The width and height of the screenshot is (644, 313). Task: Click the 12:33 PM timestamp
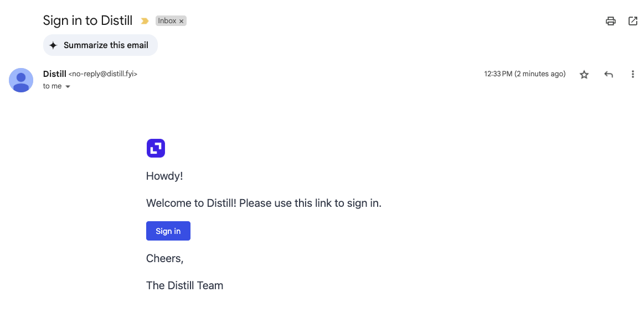pyautogui.click(x=524, y=74)
